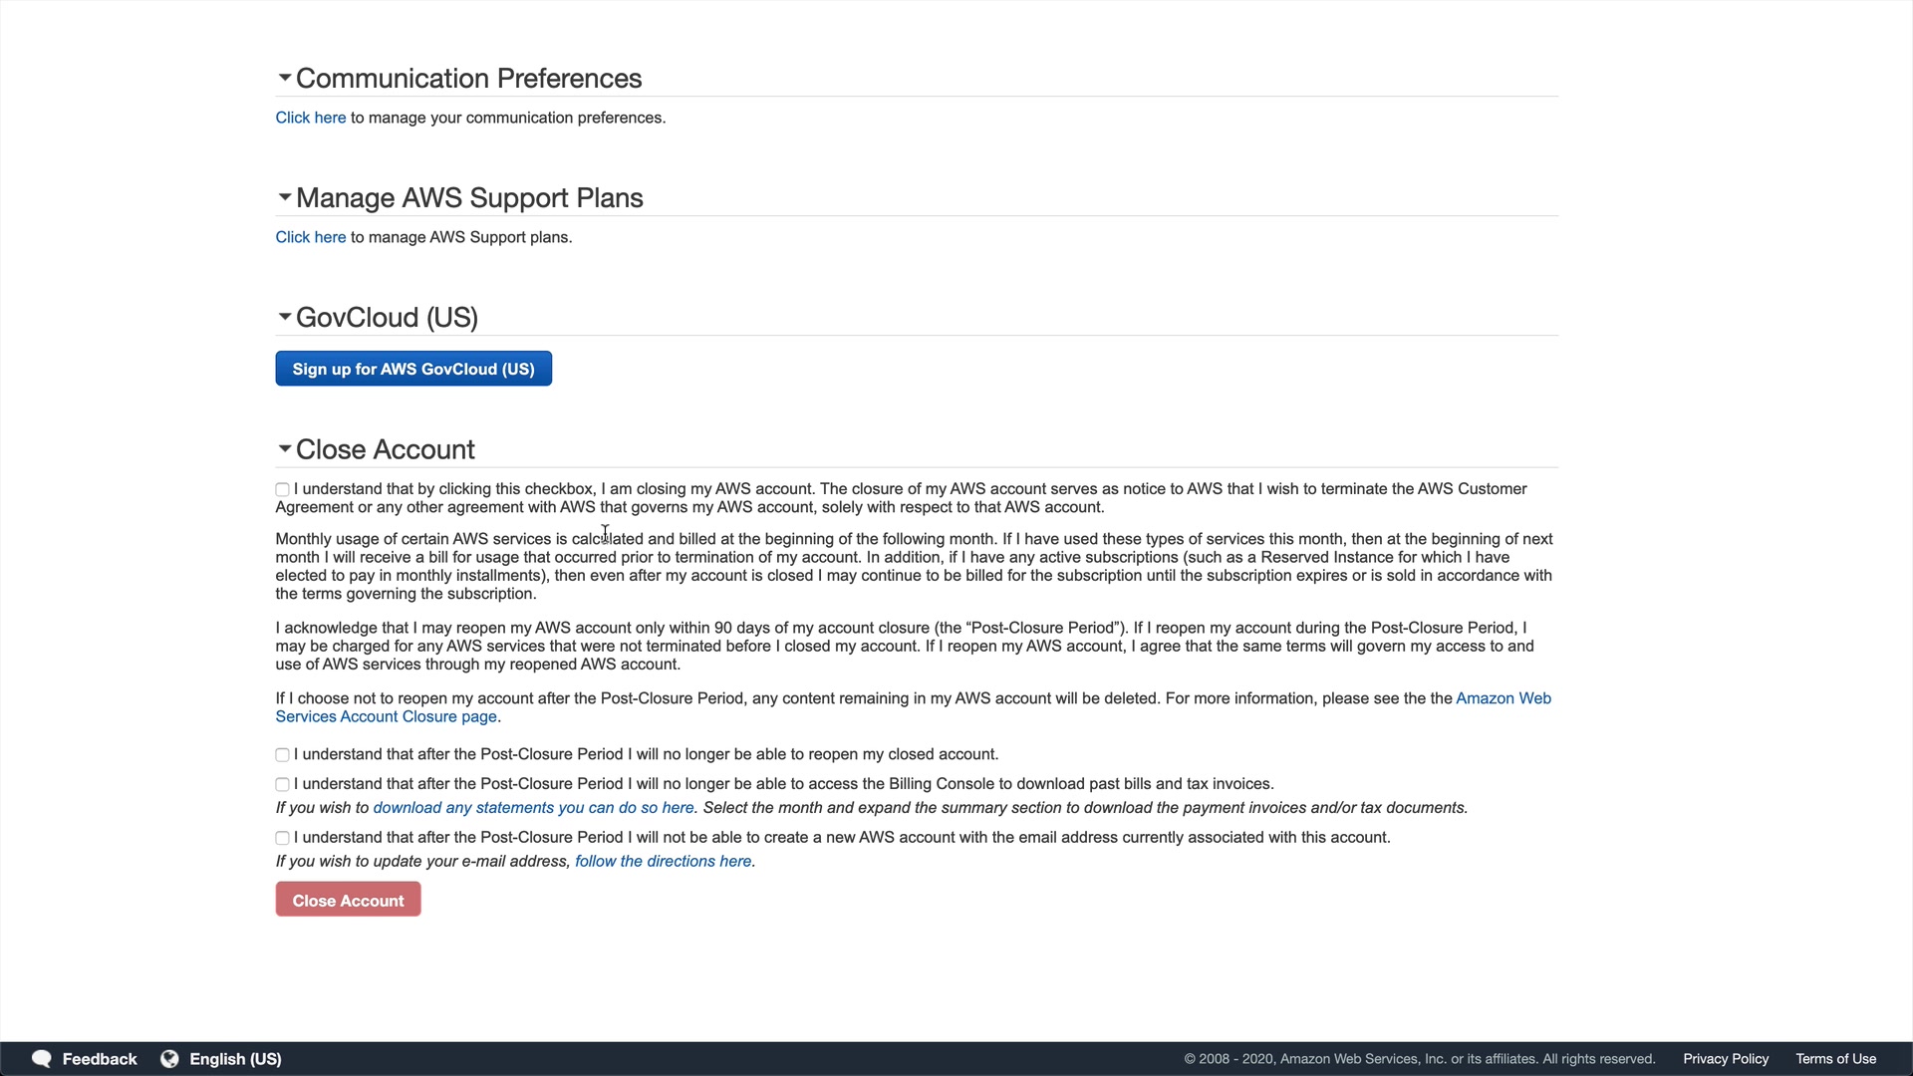Screen dimensions: 1913x1076
Task: Collapse the Manage AWS Support Plans section
Action: [285, 197]
